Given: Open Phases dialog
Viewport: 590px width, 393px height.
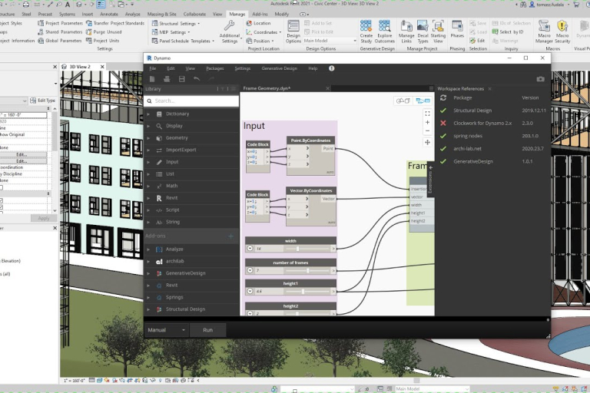Looking at the screenshot, I should [x=457, y=29].
